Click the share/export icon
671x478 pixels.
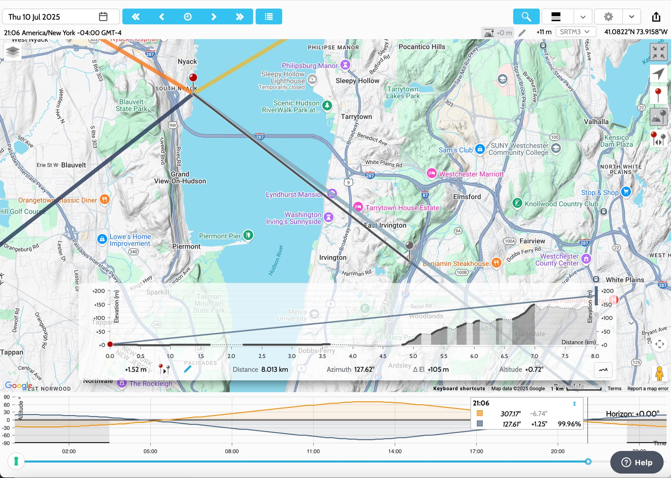coord(656,16)
